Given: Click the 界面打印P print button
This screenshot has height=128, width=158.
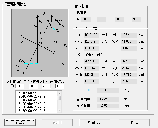Looking at the screenshot, I should (x=95, y=122).
